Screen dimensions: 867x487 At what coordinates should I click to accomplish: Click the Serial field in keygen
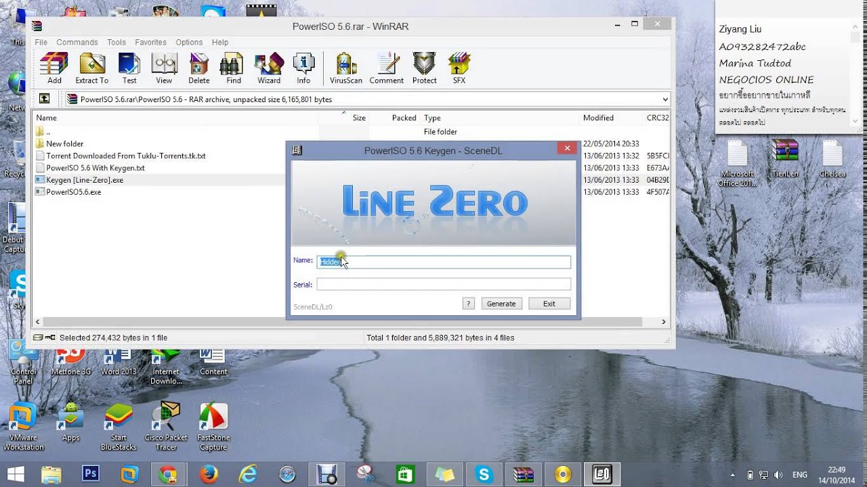(x=444, y=284)
